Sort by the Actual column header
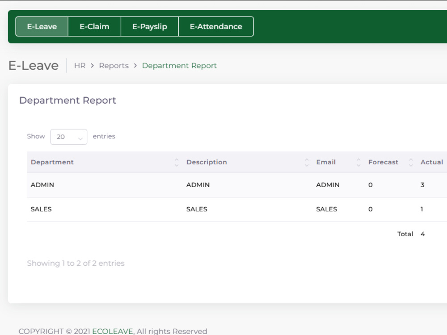Screen dimensions: 447x335 [432, 162]
